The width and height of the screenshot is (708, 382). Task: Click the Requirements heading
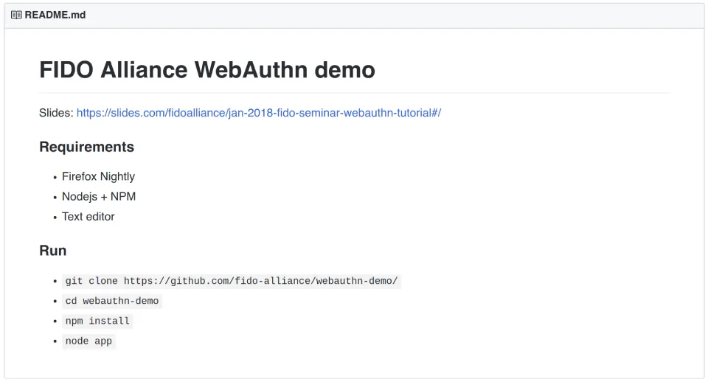coord(87,147)
